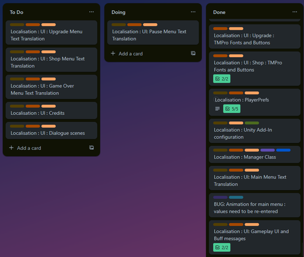Open Game Over Menu Text Translation card
This screenshot has width=304, height=257.
tap(51, 87)
